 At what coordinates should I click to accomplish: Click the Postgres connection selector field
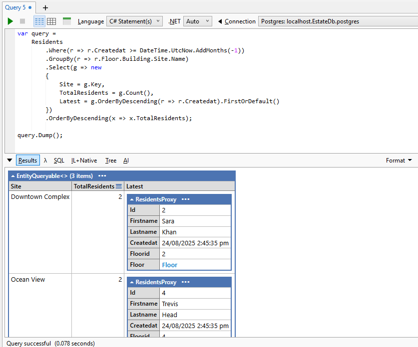tap(337, 21)
